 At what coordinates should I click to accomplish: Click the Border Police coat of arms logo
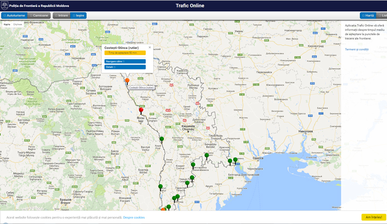[x=5, y=6]
